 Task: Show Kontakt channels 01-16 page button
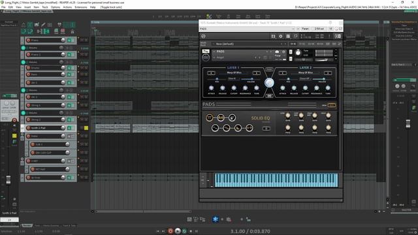(x=293, y=44)
